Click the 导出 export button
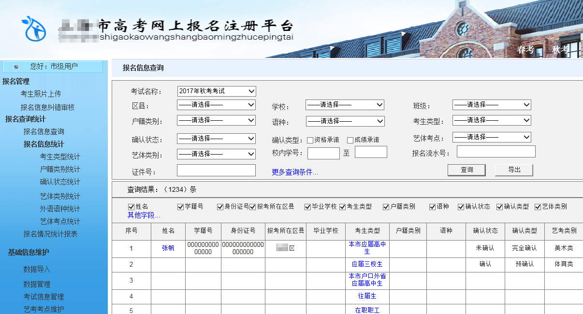583x314 pixels. pos(513,170)
